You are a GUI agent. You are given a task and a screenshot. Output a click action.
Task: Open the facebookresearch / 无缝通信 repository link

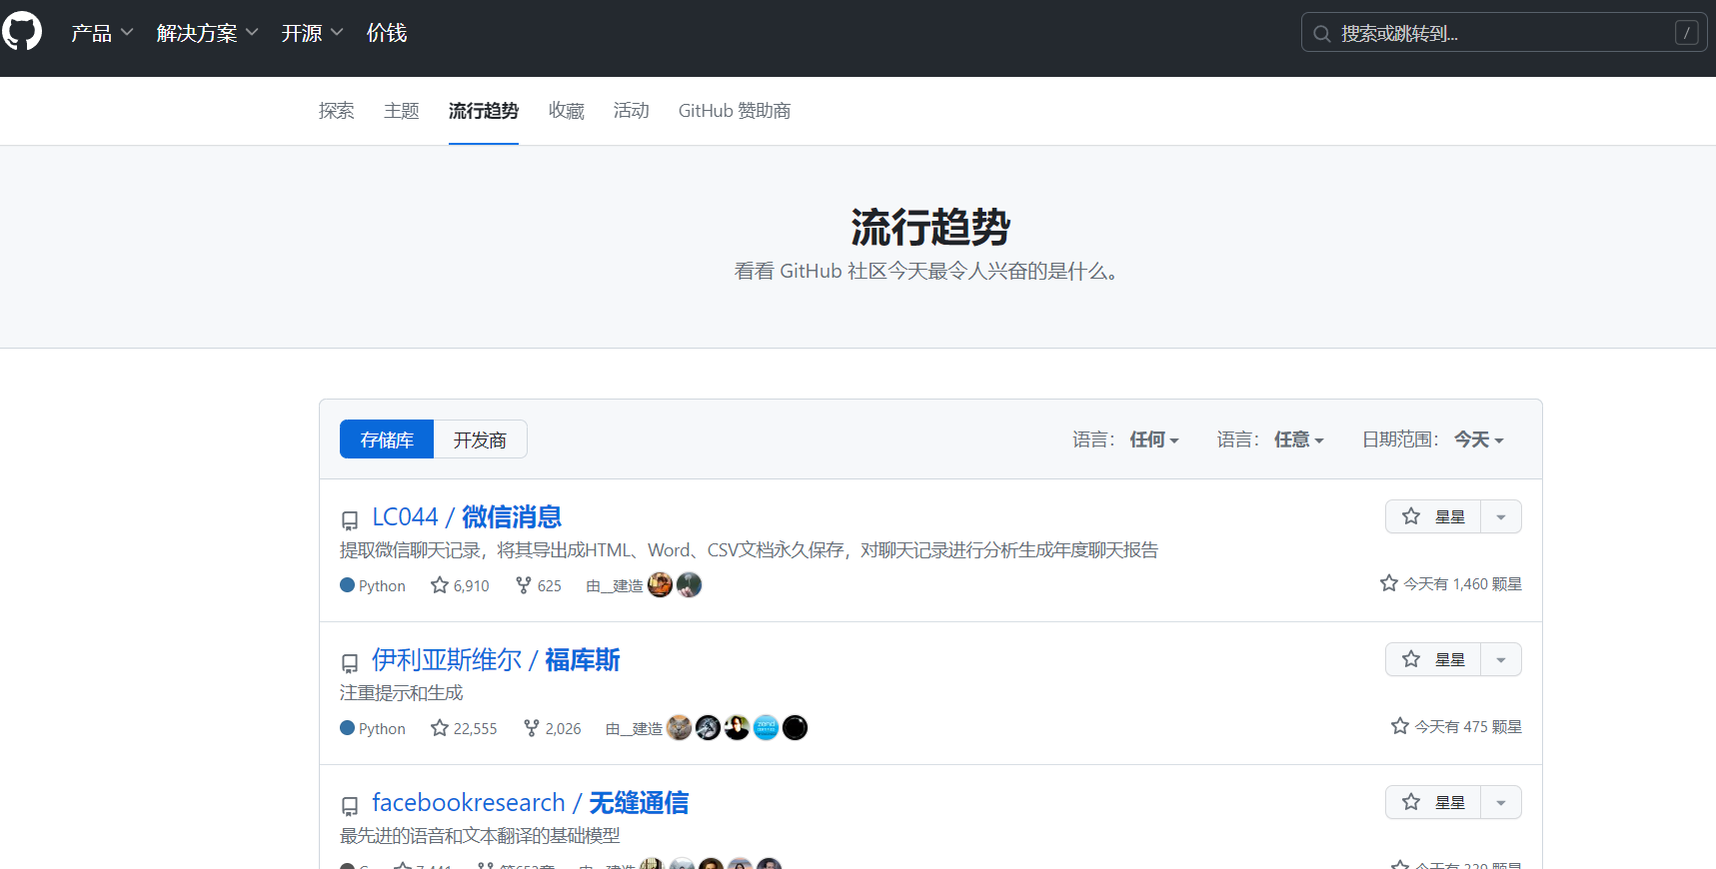530,802
